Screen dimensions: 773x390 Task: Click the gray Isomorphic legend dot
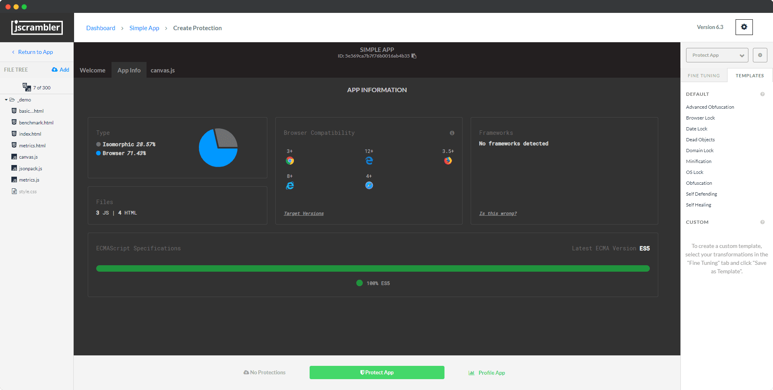98,144
